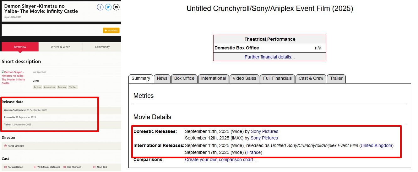Add the movie to the Watchlist
The image size is (418, 172).
[x=111, y=30]
